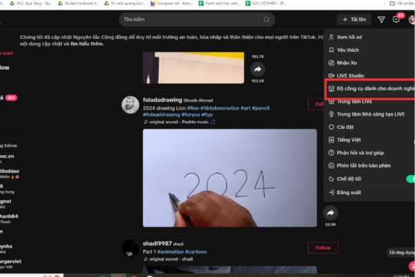Screen dimensions: 415x277
Task: Click #pencil hashtag
Action: (261, 108)
